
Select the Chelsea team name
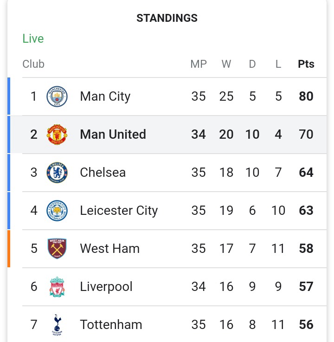tap(103, 172)
